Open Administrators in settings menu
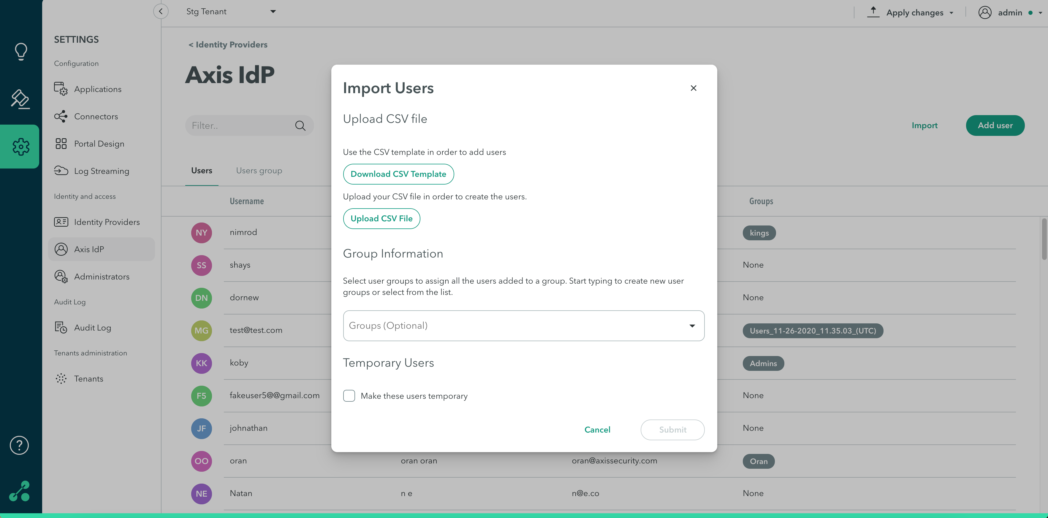The width and height of the screenshot is (1048, 518). [101, 277]
